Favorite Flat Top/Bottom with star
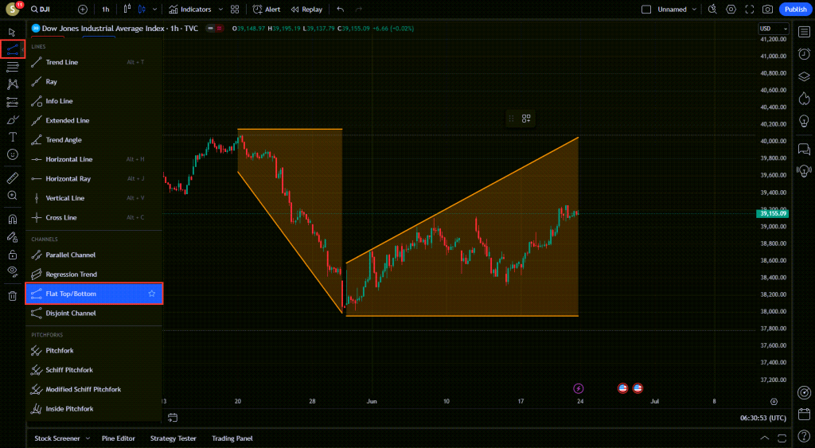815x448 pixels. (x=152, y=294)
